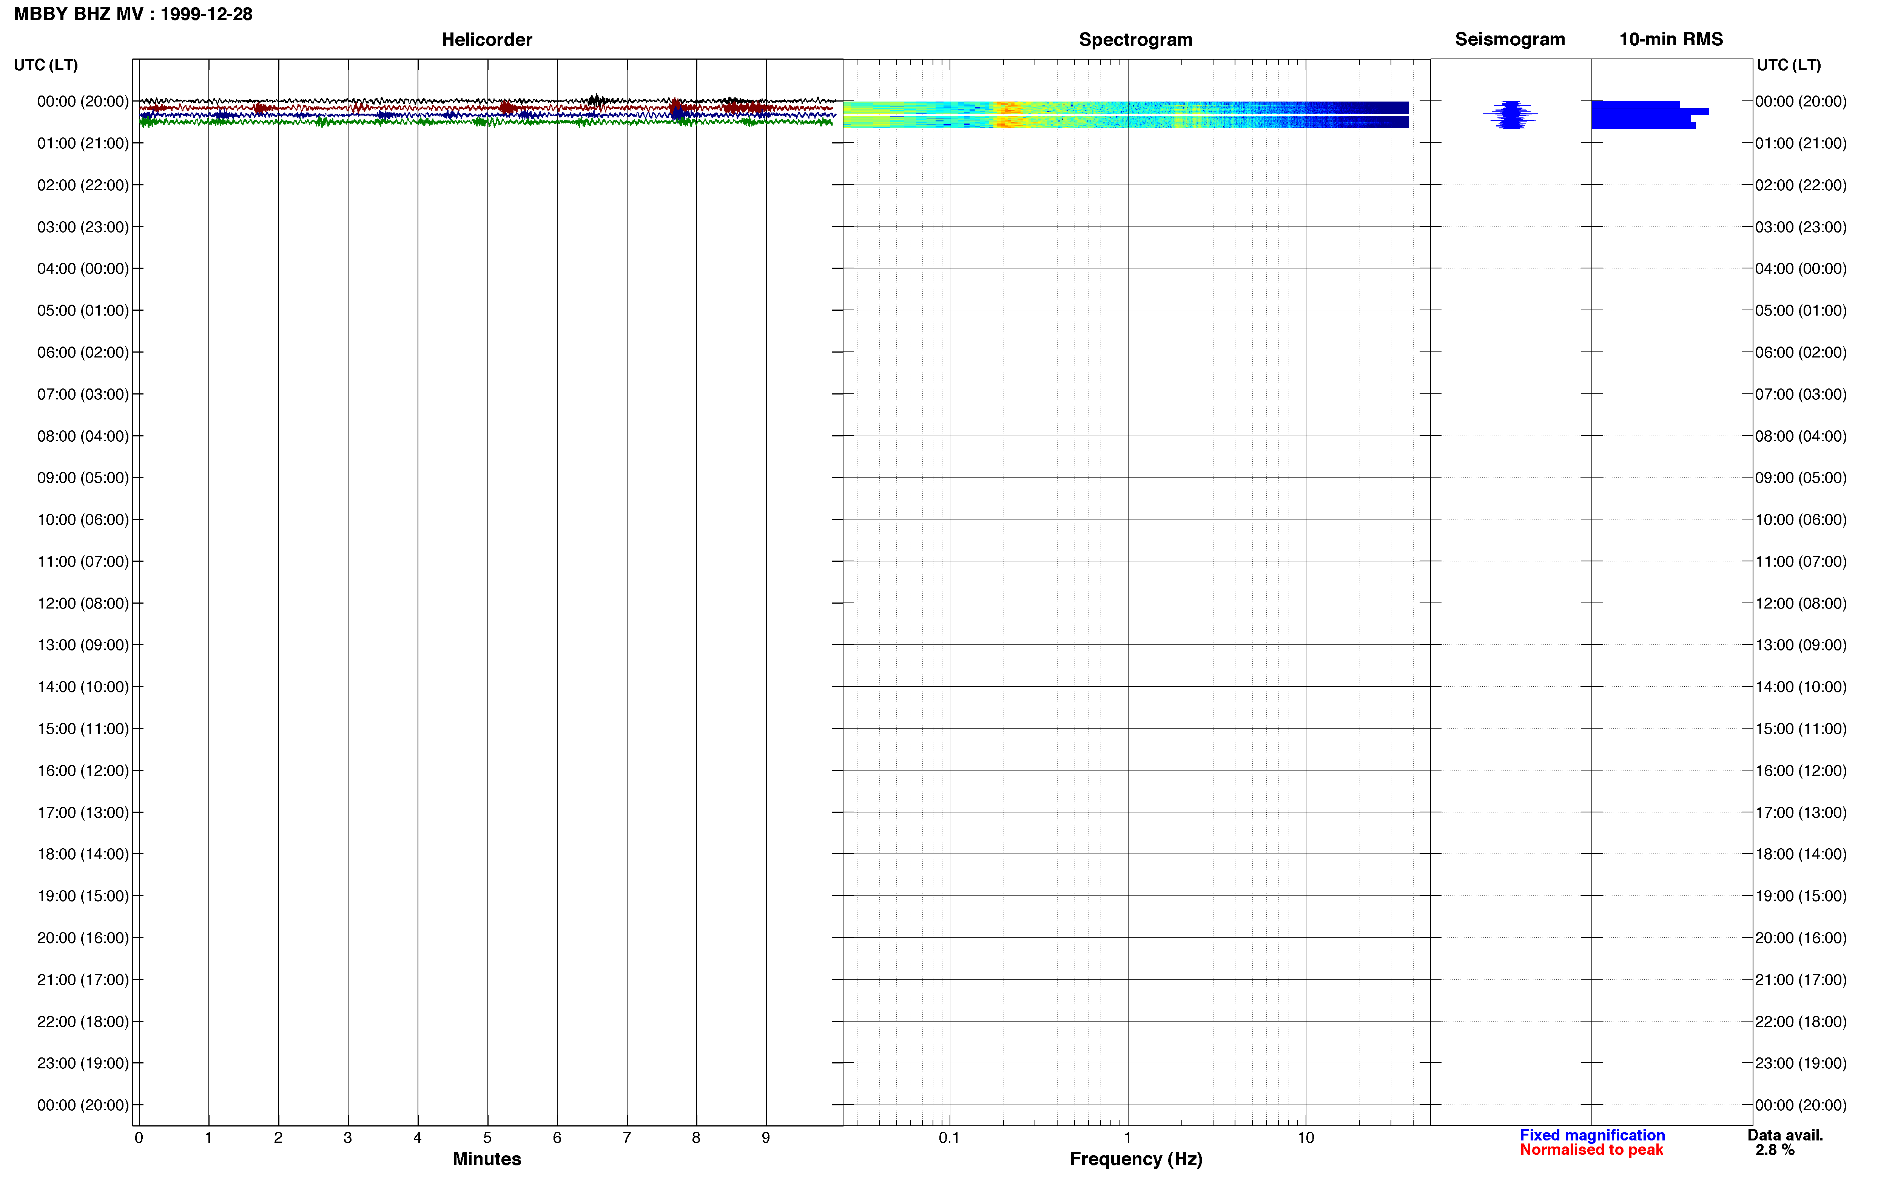Image resolution: width=1895 pixels, height=1185 pixels.
Task: Click the '0.1' frequency tick label
Action: coord(949,1137)
